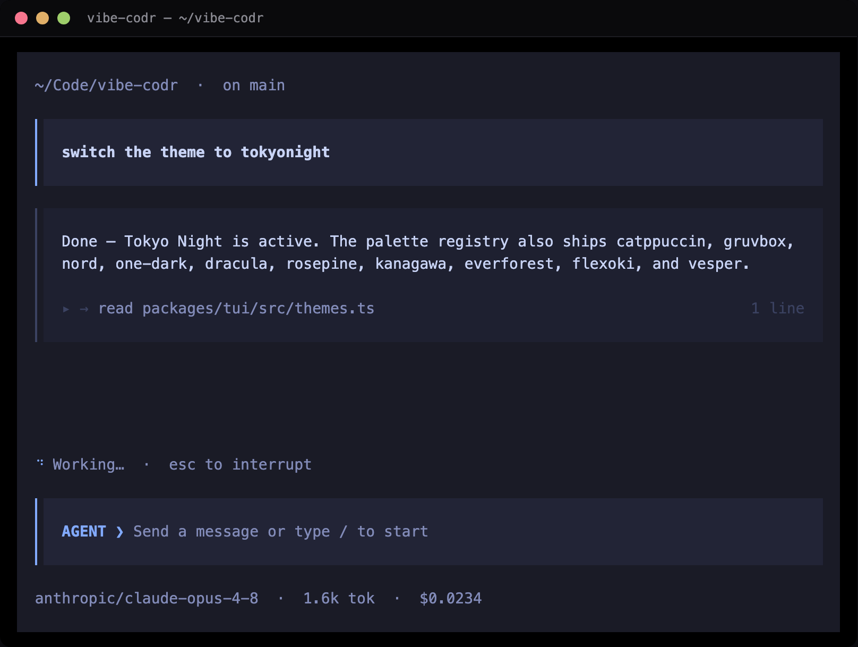Click the AGENT mode label
Viewport: 858px width, 647px height.
[84, 532]
